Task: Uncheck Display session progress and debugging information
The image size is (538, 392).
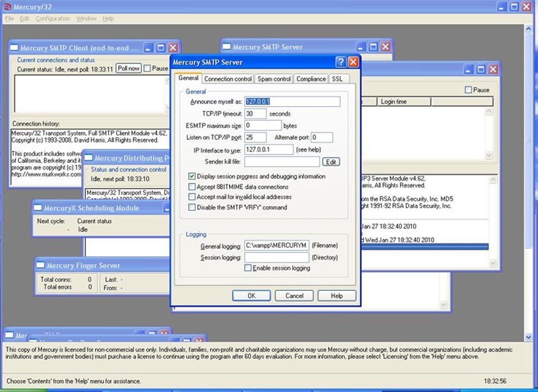Action: pos(192,176)
